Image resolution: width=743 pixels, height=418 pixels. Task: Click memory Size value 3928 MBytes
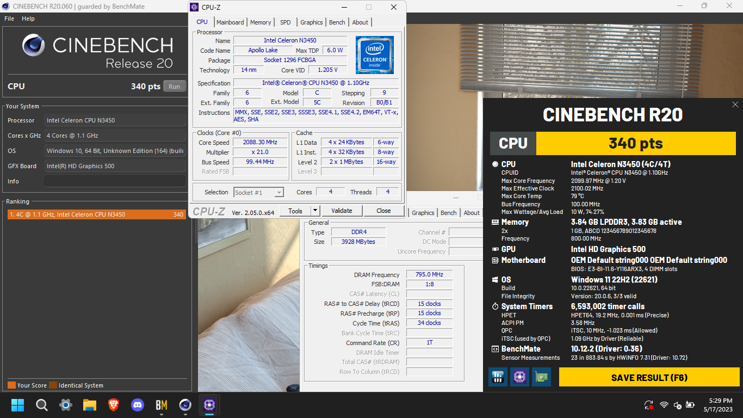(x=358, y=242)
